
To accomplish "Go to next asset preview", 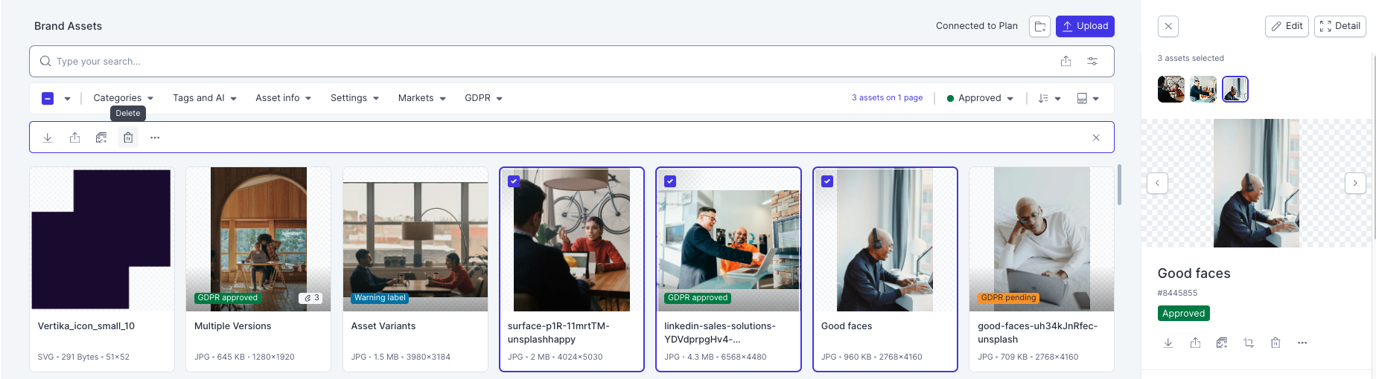I will click(1355, 183).
